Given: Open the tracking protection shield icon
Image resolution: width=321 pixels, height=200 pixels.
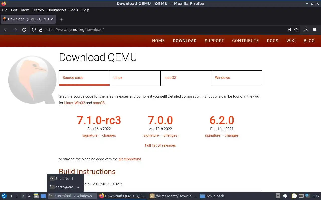Looking at the screenshot, I should click(34, 30).
